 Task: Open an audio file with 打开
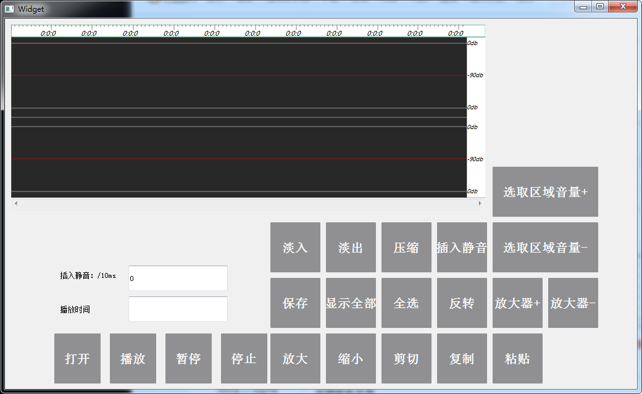77,359
